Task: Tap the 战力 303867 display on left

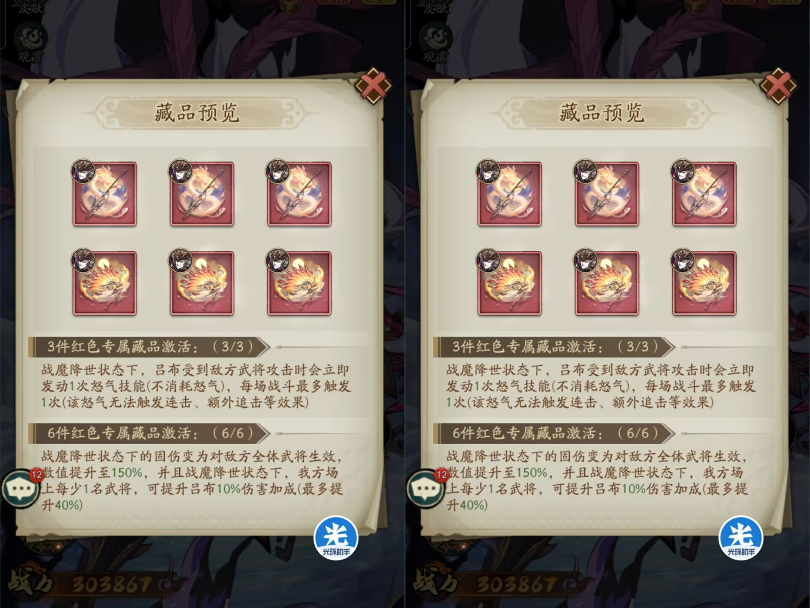Action: coord(80,584)
